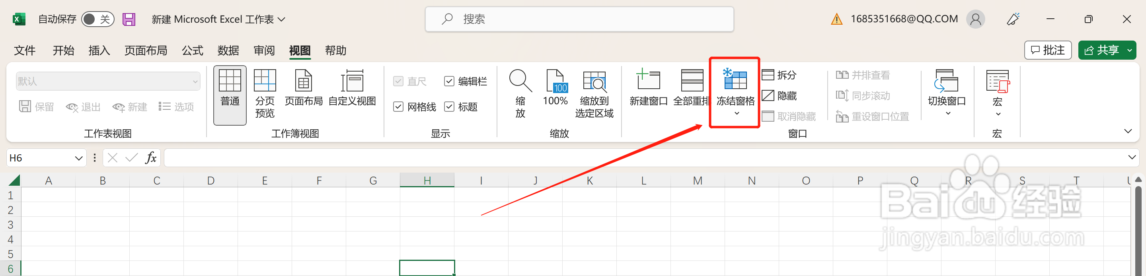Switch to the 公式 tab
1146x276 pixels.
(192, 51)
